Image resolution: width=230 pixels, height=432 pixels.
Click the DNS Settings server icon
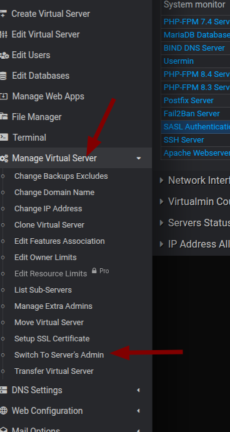3,390
